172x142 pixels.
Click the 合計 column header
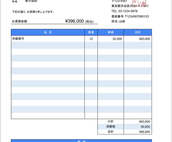[138, 33]
